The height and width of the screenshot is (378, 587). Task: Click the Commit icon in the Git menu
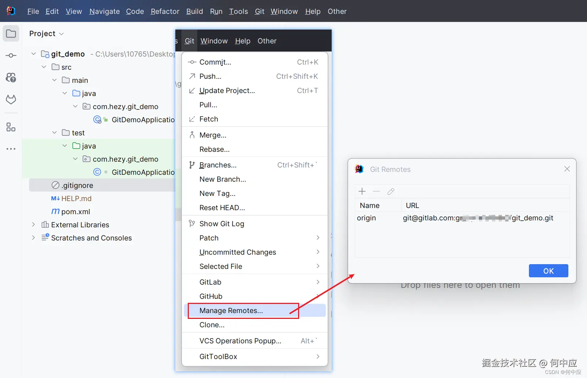pos(192,62)
